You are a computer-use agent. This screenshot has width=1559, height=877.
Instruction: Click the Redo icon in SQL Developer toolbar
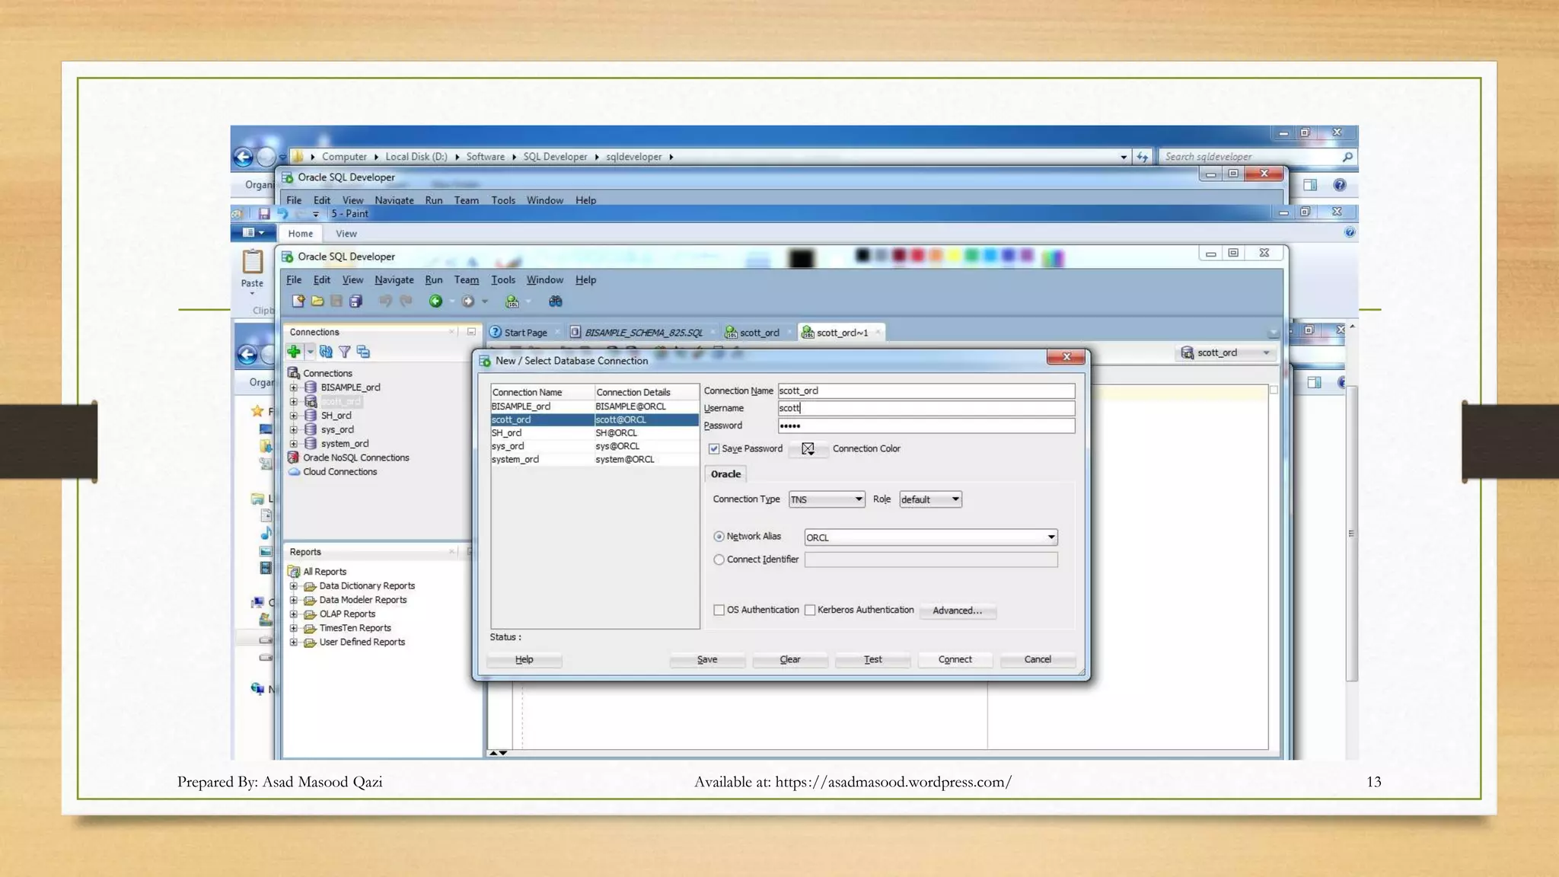point(406,301)
